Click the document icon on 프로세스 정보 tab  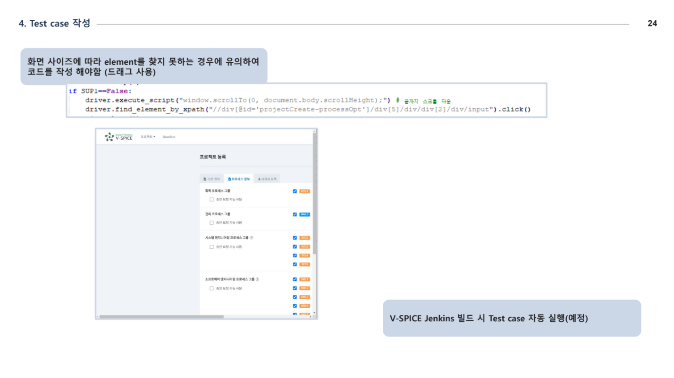(229, 178)
